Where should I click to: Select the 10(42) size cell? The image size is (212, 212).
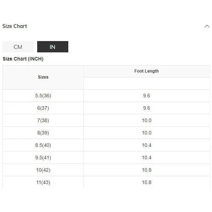coord(43,170)
